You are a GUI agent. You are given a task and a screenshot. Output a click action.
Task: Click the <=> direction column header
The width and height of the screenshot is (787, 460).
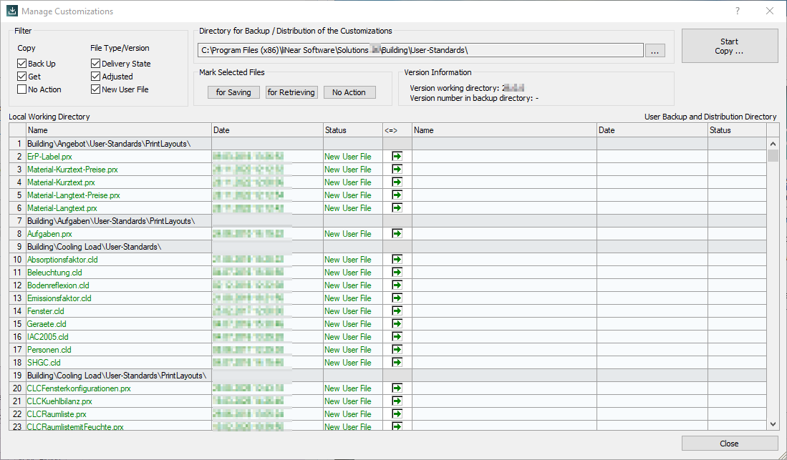coord(397,130)
